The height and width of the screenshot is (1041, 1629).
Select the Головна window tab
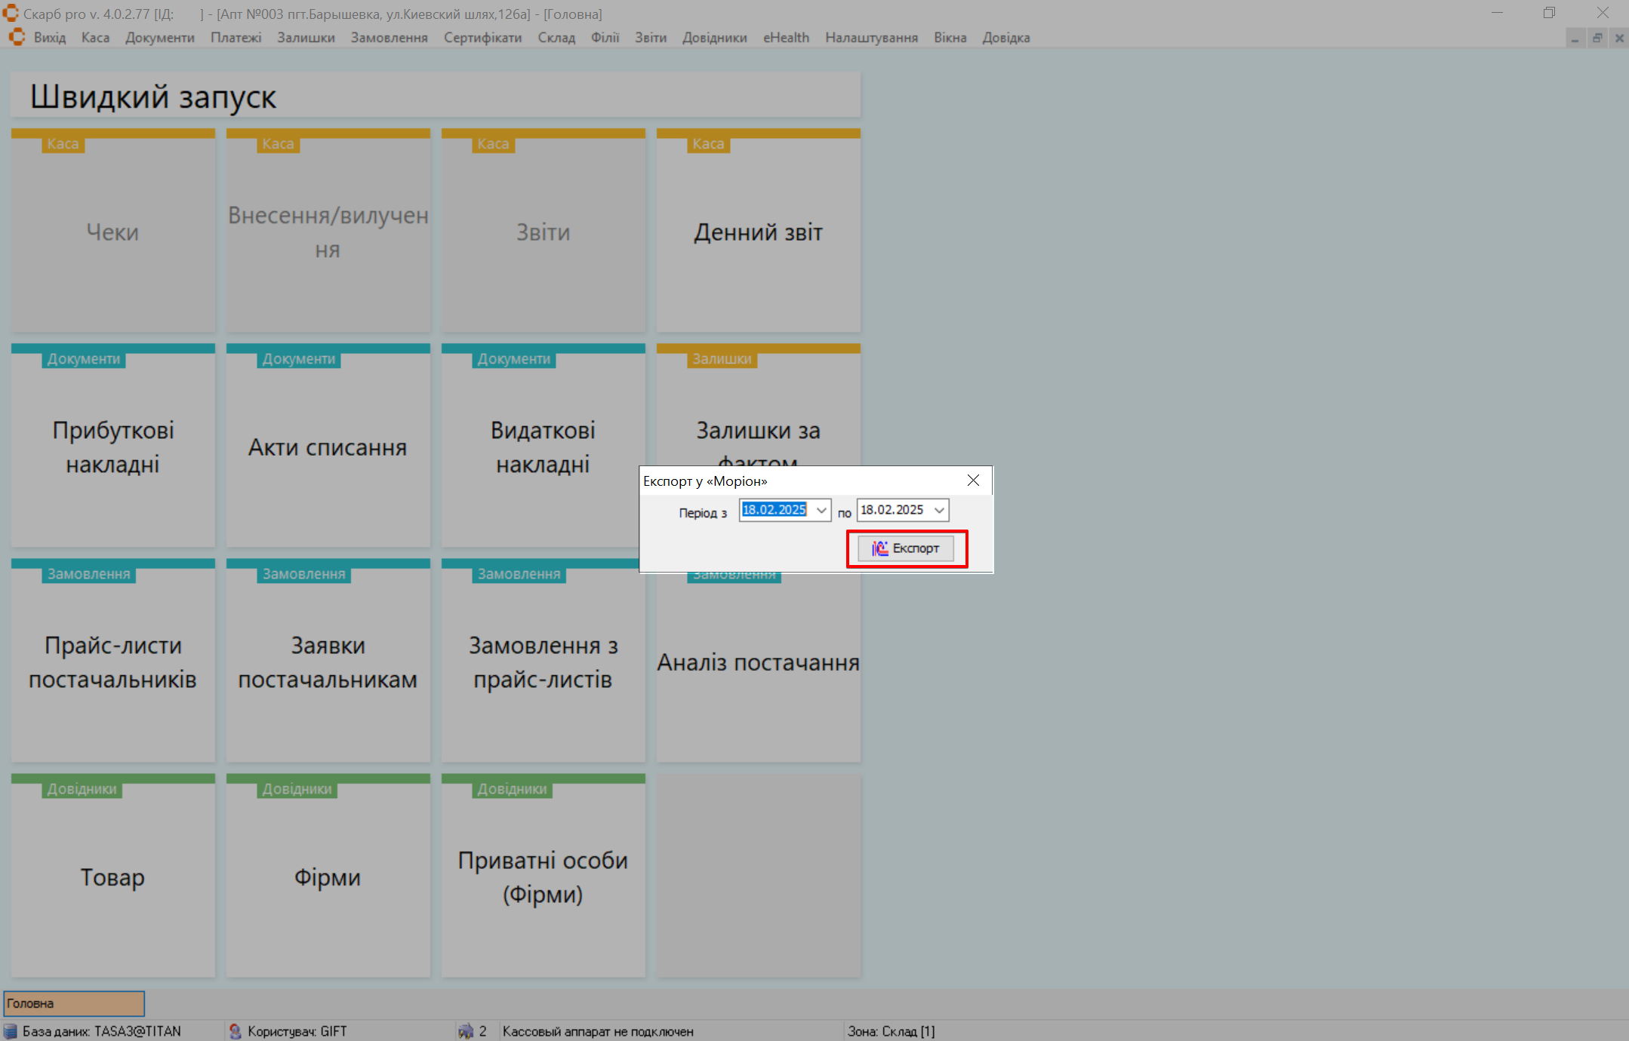point(74,1003)
